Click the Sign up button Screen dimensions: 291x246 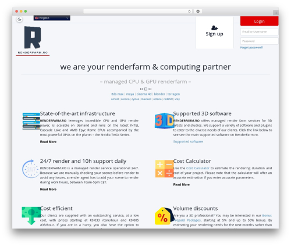[x=214, y=32]
